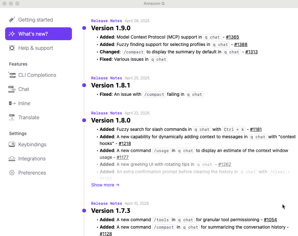Open pull request link #1388
Image resolution: width=298 pixels, height=236 pixels.
[241, 45]
